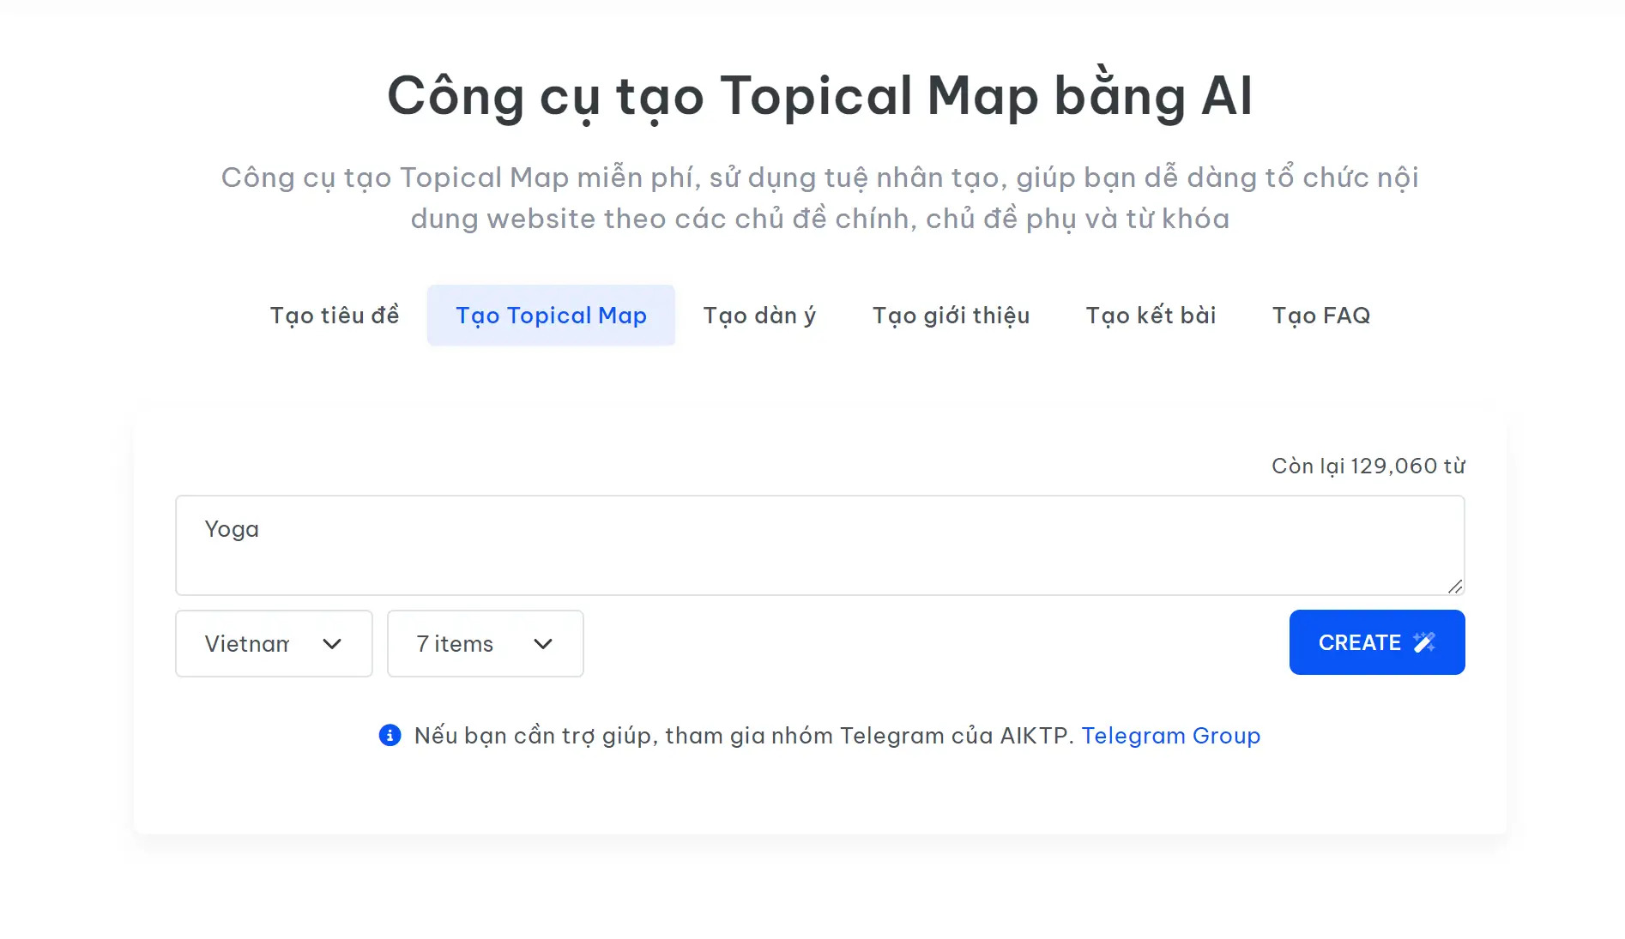Open the Tạo tiêu đề tab
This screenshot has width=1625, height=939.
[335, 316]
